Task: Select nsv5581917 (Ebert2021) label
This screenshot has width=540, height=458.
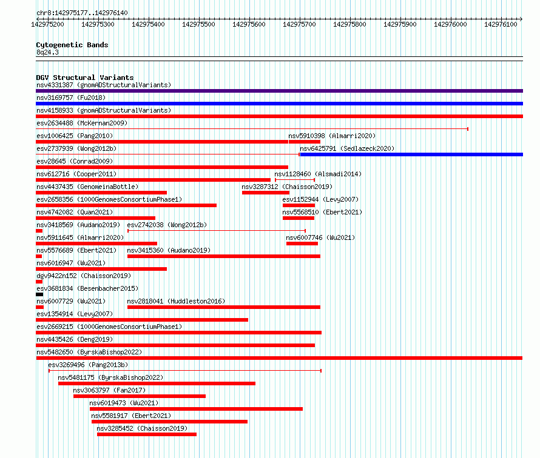Action: 131,416
